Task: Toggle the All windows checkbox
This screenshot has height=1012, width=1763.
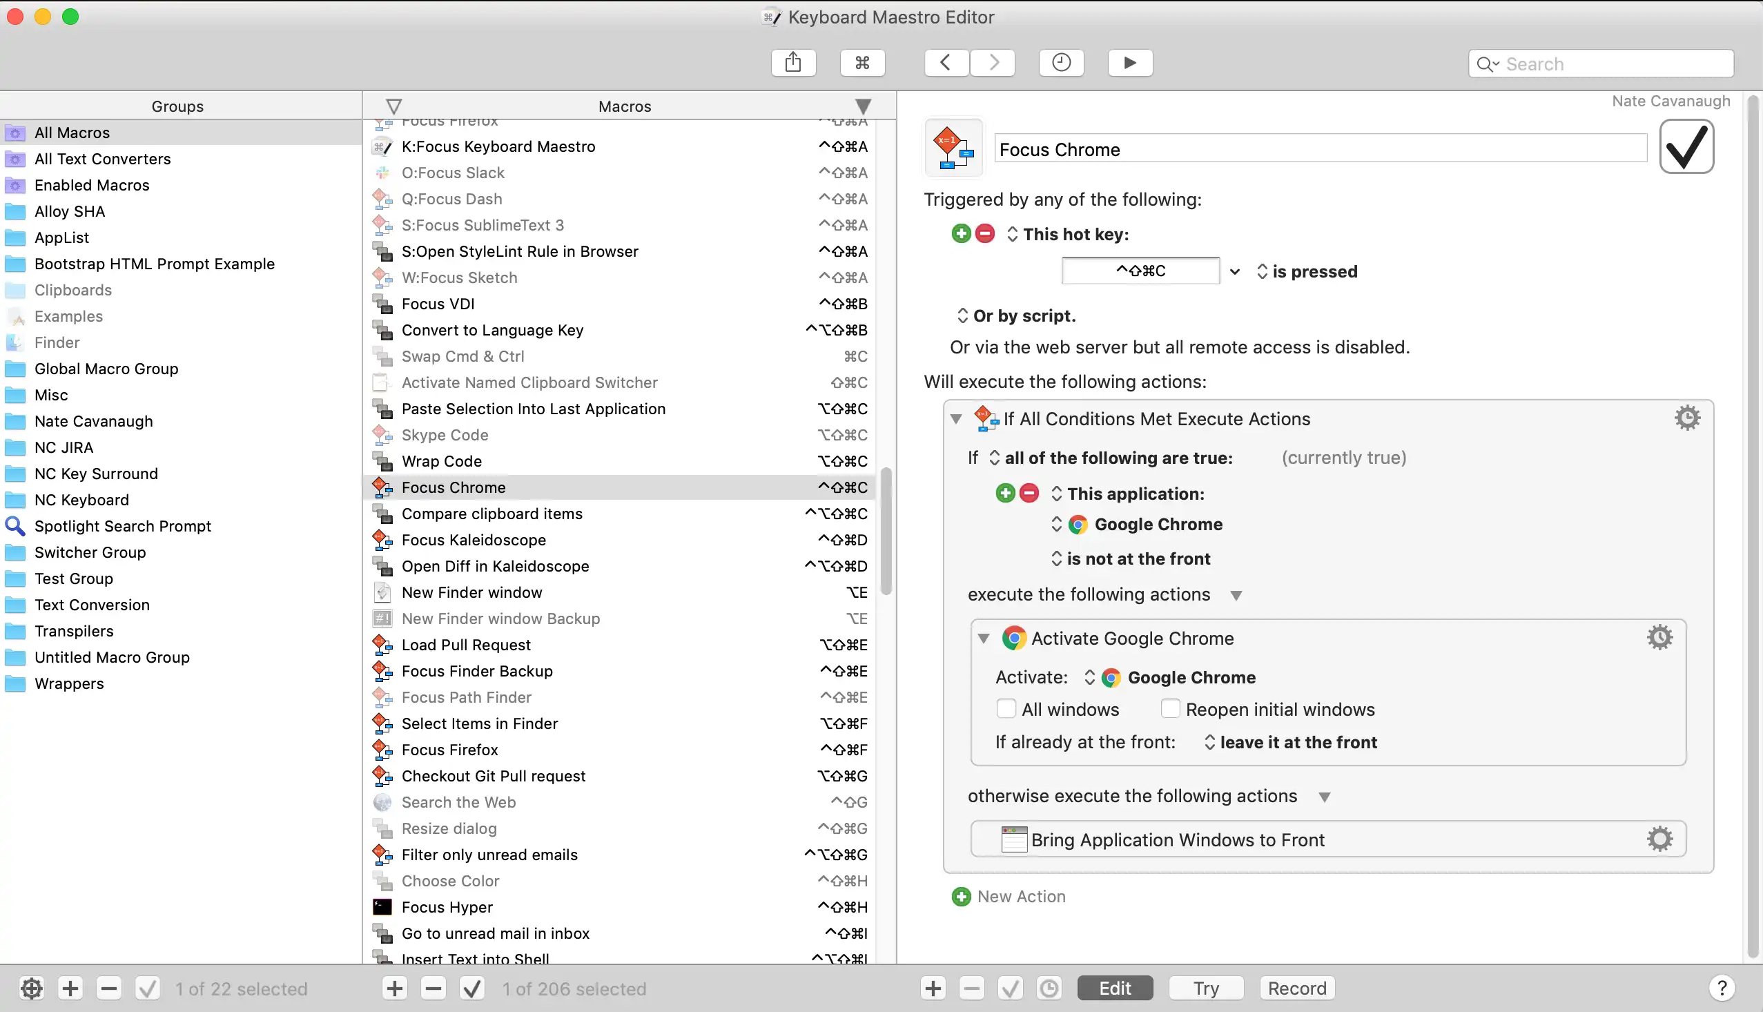Action: coord(1006,708)
